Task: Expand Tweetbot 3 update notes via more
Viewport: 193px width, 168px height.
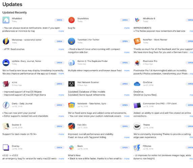Action: (x=127, y=53)
